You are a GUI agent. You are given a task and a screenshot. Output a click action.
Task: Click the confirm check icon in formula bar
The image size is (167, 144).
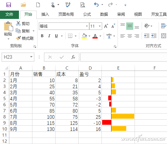pos(62,57)
